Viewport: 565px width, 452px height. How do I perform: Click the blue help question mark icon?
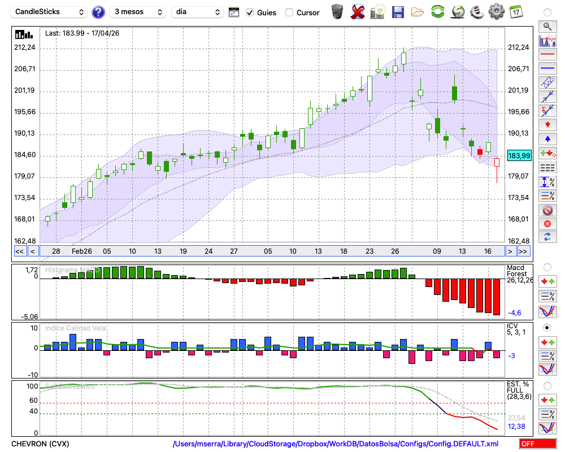pyautogui.click(x=98, y=12)
